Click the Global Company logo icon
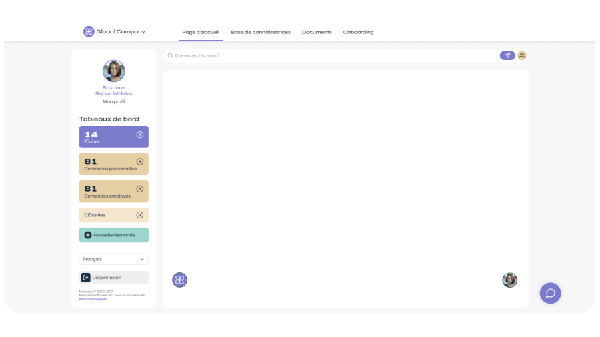The image size is (600, 337). coord(89,31)
